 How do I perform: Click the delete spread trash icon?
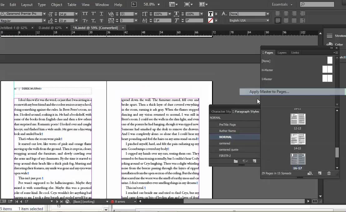(x=329, y=173)
